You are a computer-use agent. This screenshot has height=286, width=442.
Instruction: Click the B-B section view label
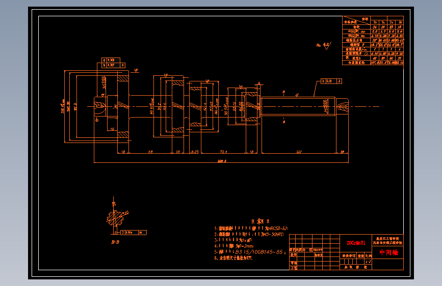[115, 242]
